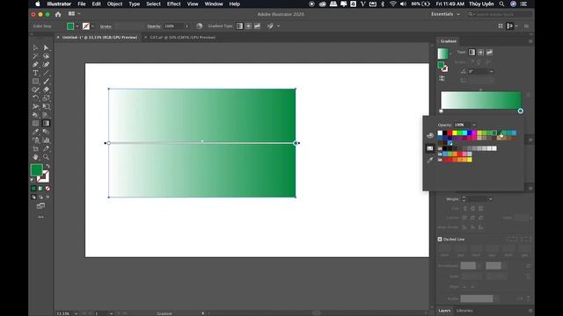Select the Blend tool
This screenshot has height=316, width=563.
[47, 132]
